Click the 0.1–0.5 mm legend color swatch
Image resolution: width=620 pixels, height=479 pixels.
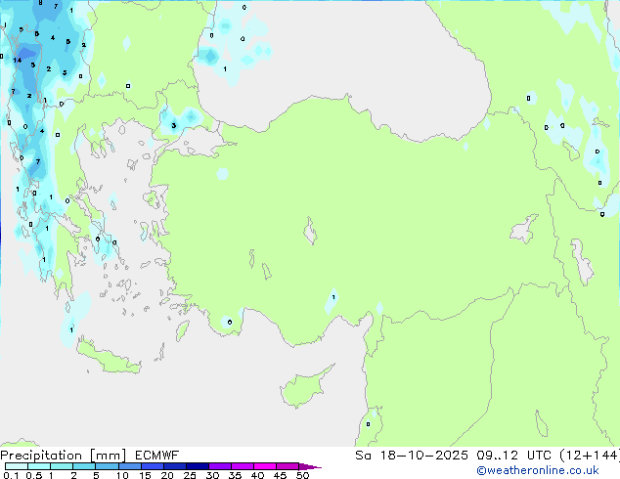point(17,466)
